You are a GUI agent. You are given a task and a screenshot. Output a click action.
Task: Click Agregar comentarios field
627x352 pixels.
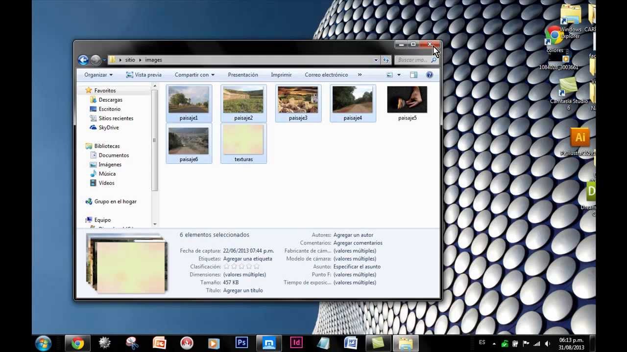click(358, 243)
